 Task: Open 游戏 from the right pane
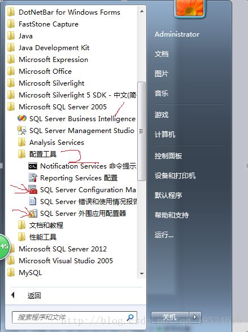click(162, 115)
